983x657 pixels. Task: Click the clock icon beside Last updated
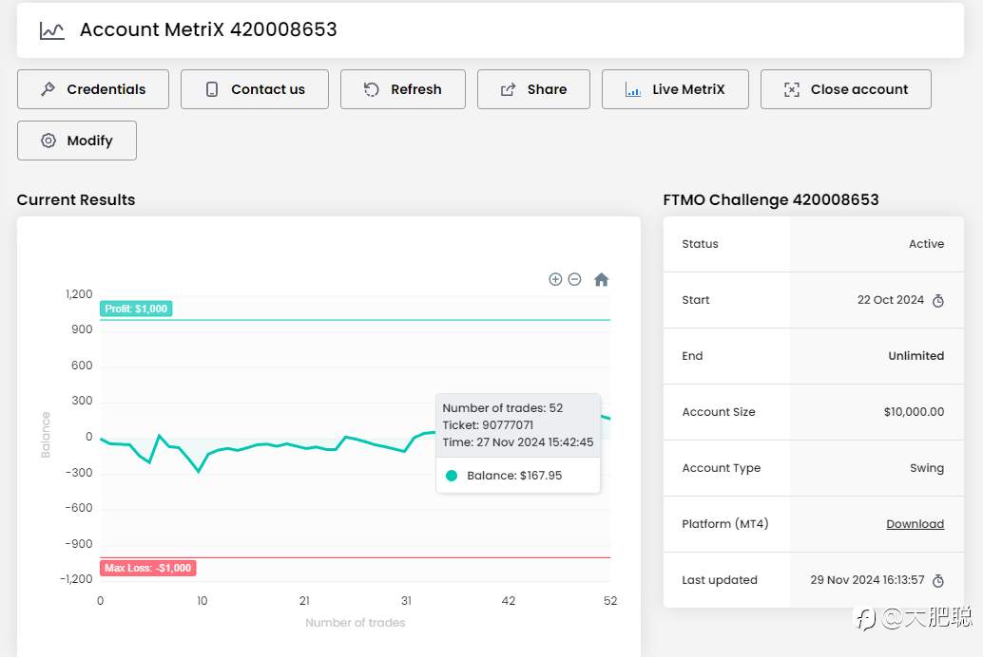[x=938, y=581]
